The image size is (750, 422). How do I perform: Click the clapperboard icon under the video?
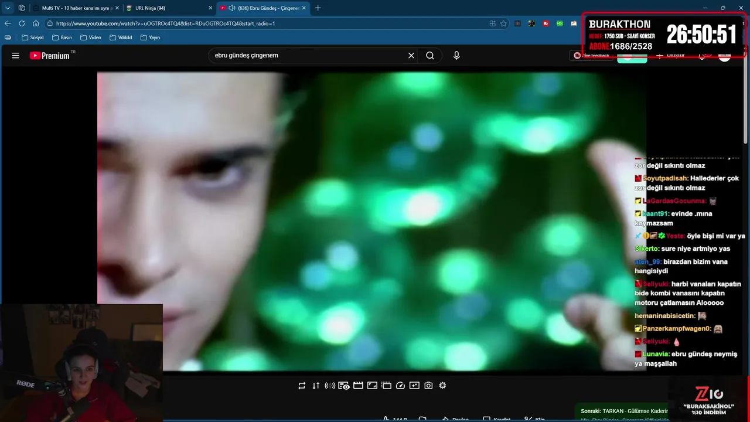[358, 386]
